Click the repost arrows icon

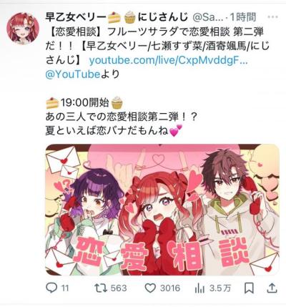click(x=100, y=288)
